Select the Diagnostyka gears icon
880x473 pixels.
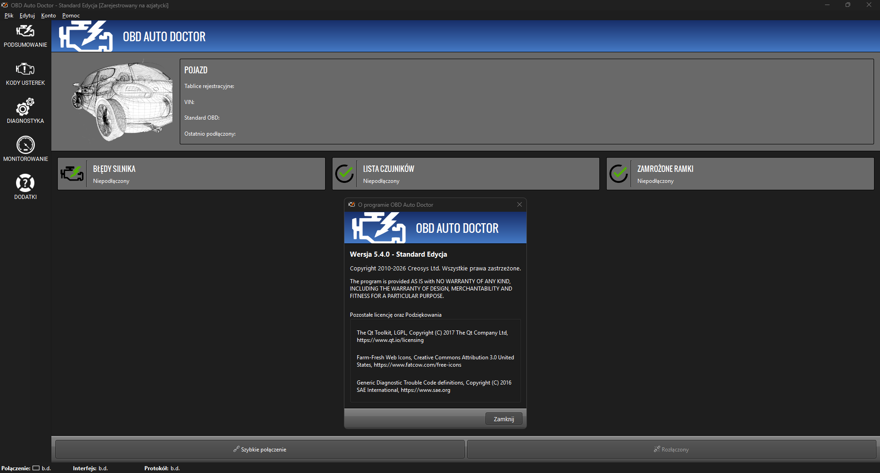click(x=25, y=107)
